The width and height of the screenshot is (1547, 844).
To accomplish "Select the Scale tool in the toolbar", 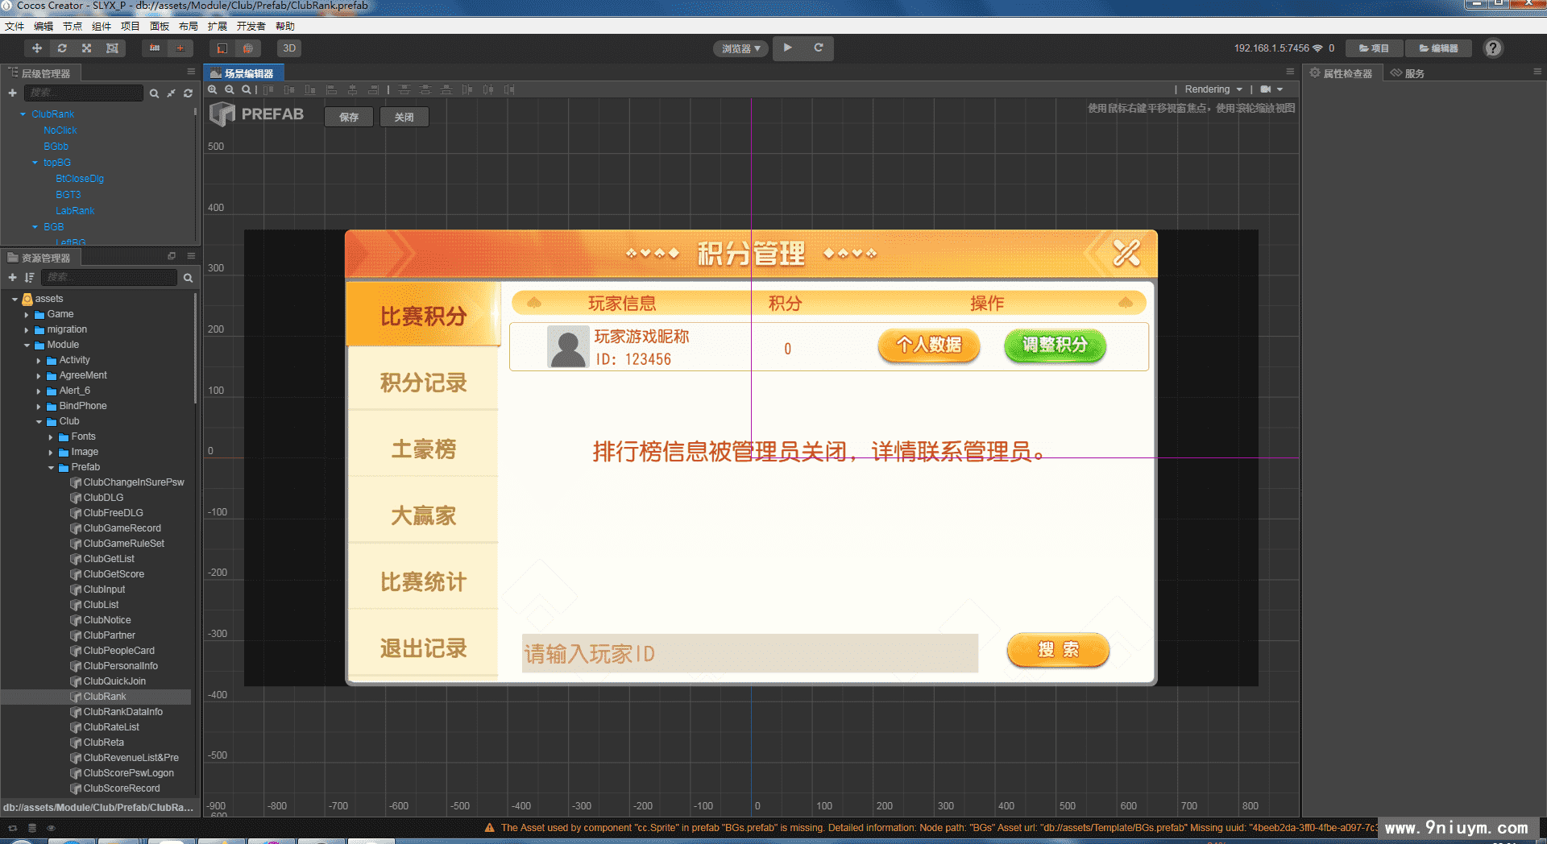I will [87, 48].
